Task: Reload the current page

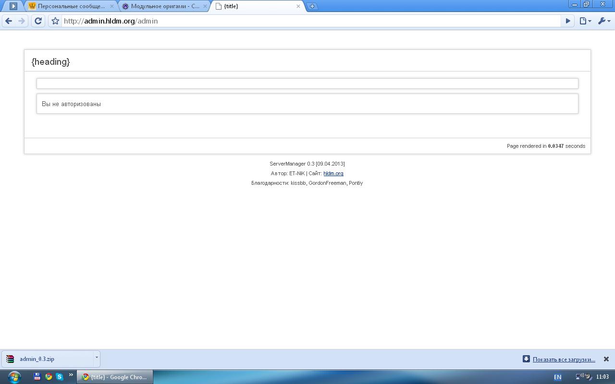Action: click(x=38, y=21)
